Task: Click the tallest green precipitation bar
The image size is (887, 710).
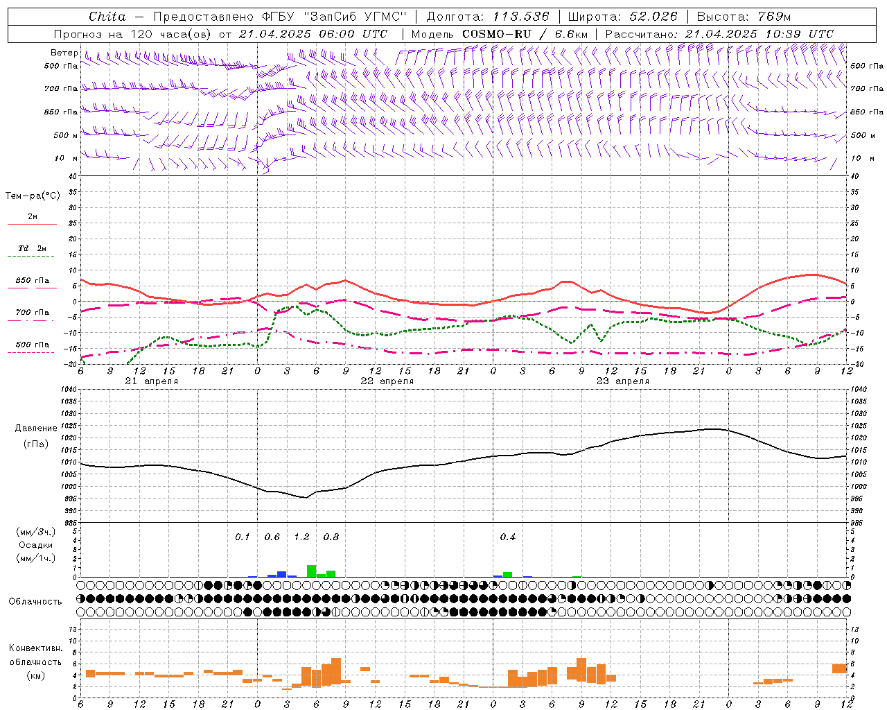Action: (x=312, y=571)
